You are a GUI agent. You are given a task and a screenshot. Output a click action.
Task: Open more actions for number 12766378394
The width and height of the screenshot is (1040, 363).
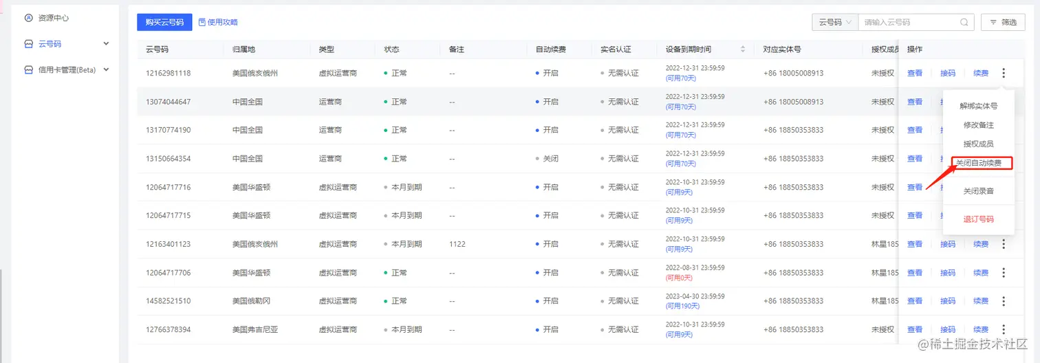click(x=1004, y=329)
